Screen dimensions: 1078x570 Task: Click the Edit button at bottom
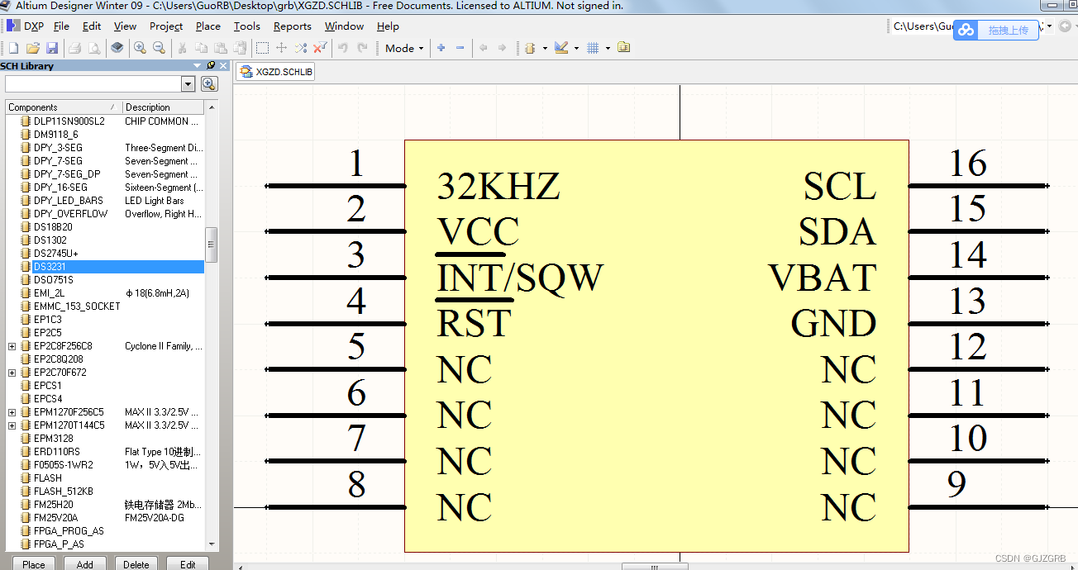pos(188,563)
